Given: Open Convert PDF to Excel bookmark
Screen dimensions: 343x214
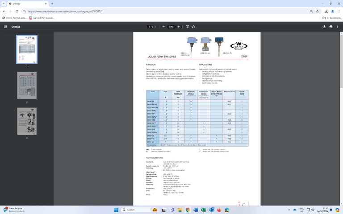Looking at the screenshot, I should 42,18.
